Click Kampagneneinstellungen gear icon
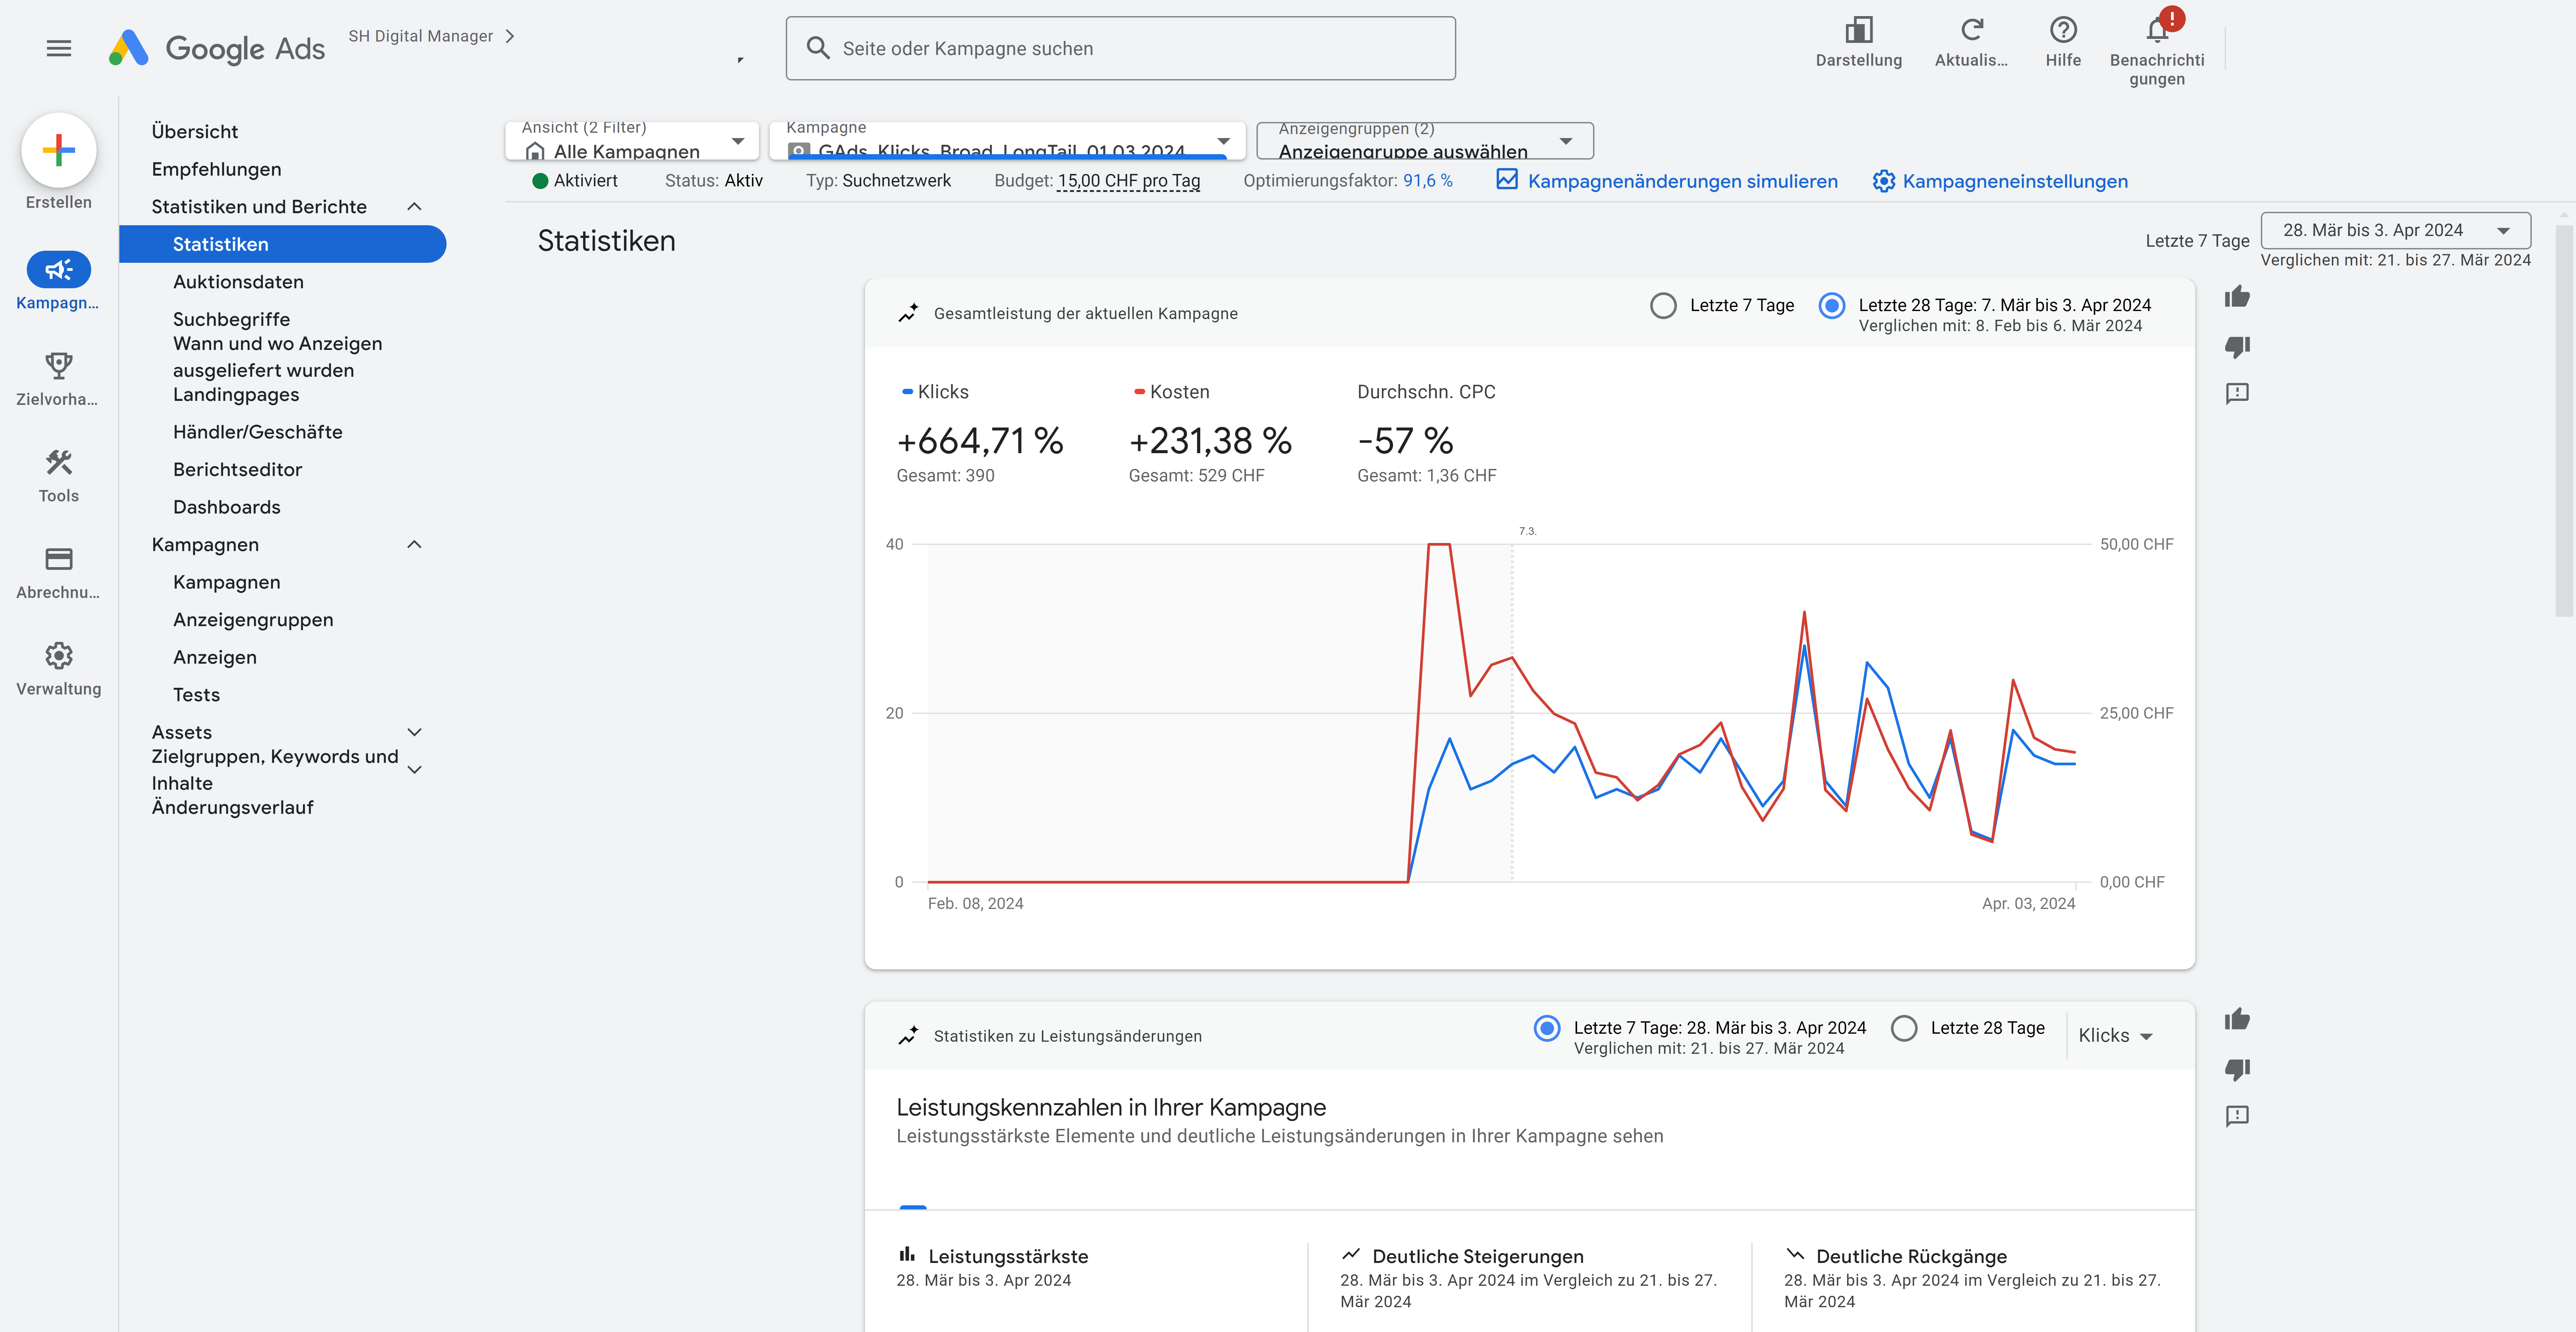The image size is (2576, 1332). tap(1884, 181)
